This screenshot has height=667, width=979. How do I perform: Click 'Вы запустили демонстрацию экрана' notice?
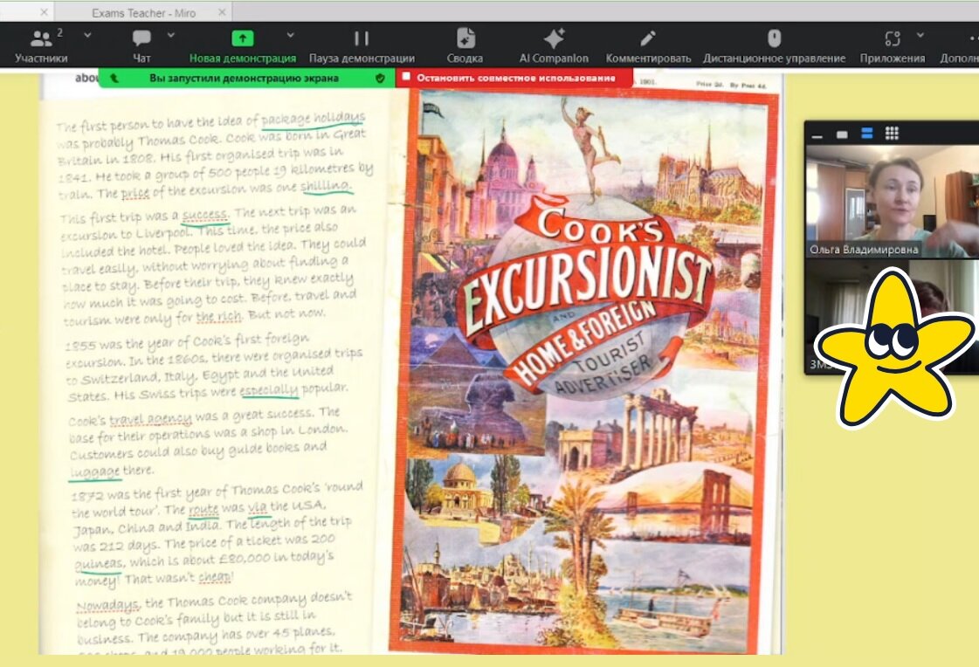tap(244, 78)
